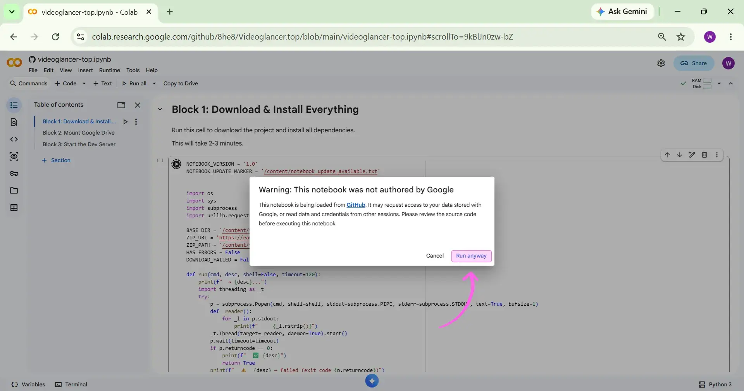This screenshot has height=391, width=744.
Task: Click Run anyway in the warning dialog
Action: pyautogui.click(x=471, y=256)
